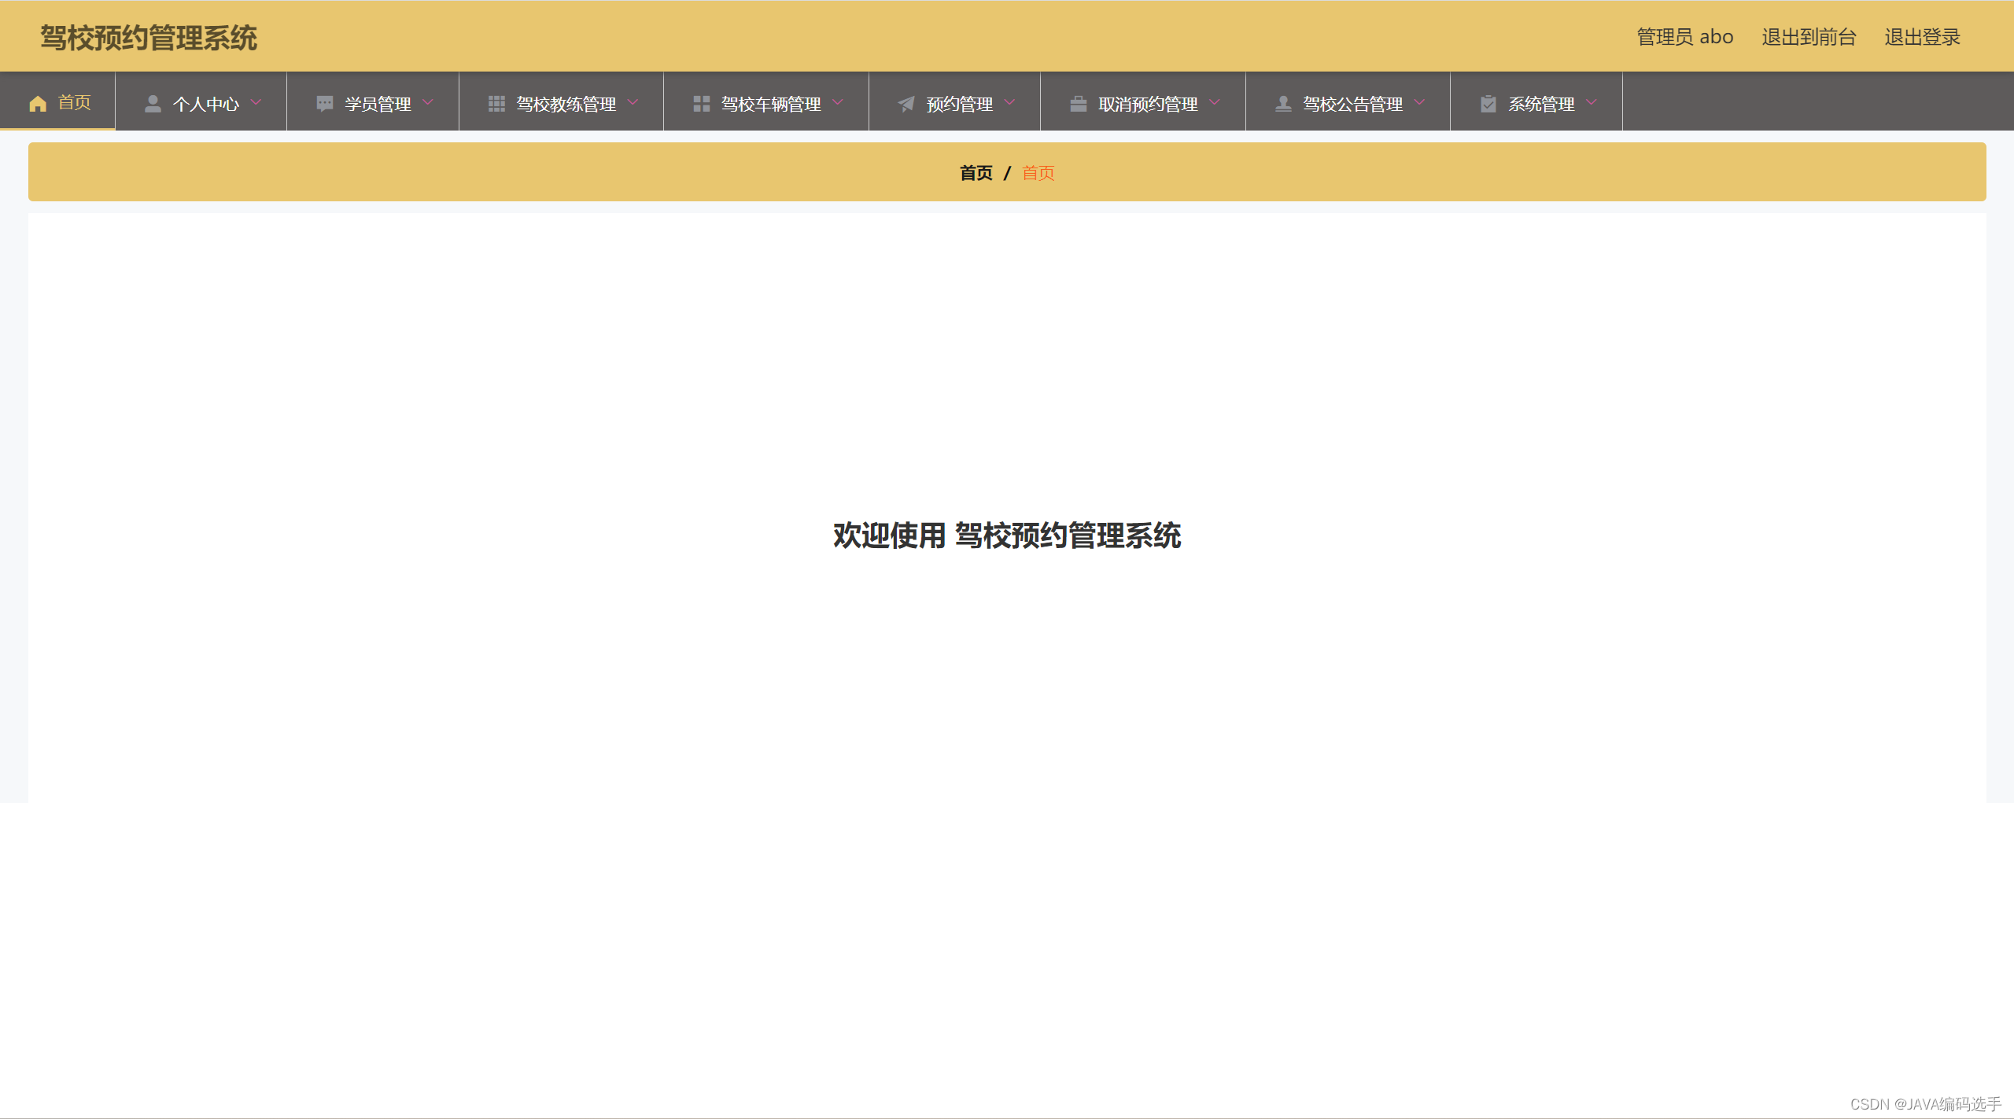The image size is (2014, 1119).
Task: Select the person icon beside 个人中心
Action: [x=152, y=102]
